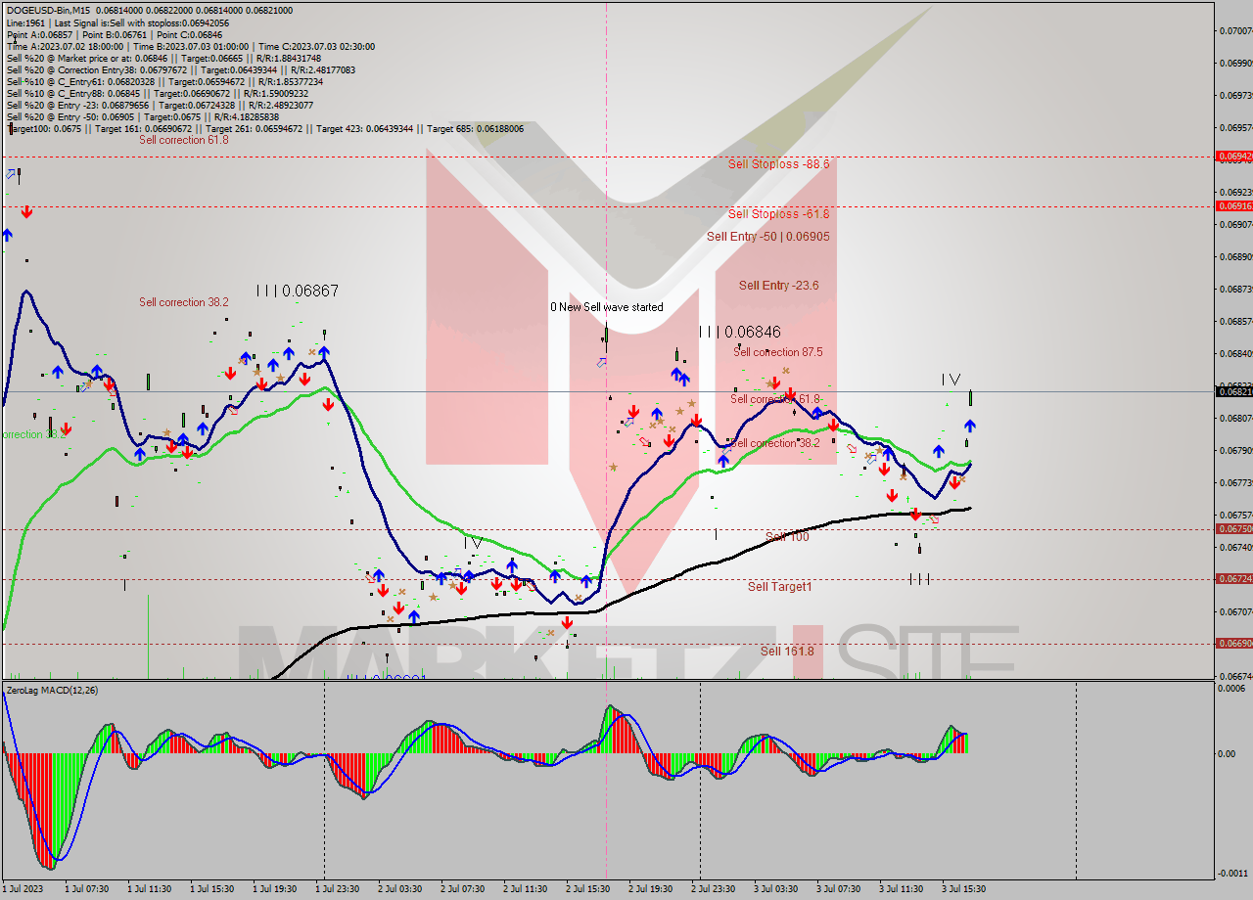Viewport: 1253px width, 900px height.
Task: Click the -0.0011 MACD scale value
Action: (x=1232, y=873)
